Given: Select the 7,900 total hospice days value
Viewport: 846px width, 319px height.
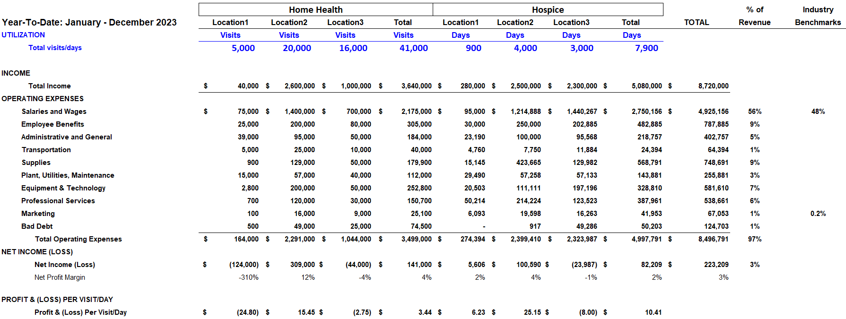Looking at the screenshot, I should (646, 48).
